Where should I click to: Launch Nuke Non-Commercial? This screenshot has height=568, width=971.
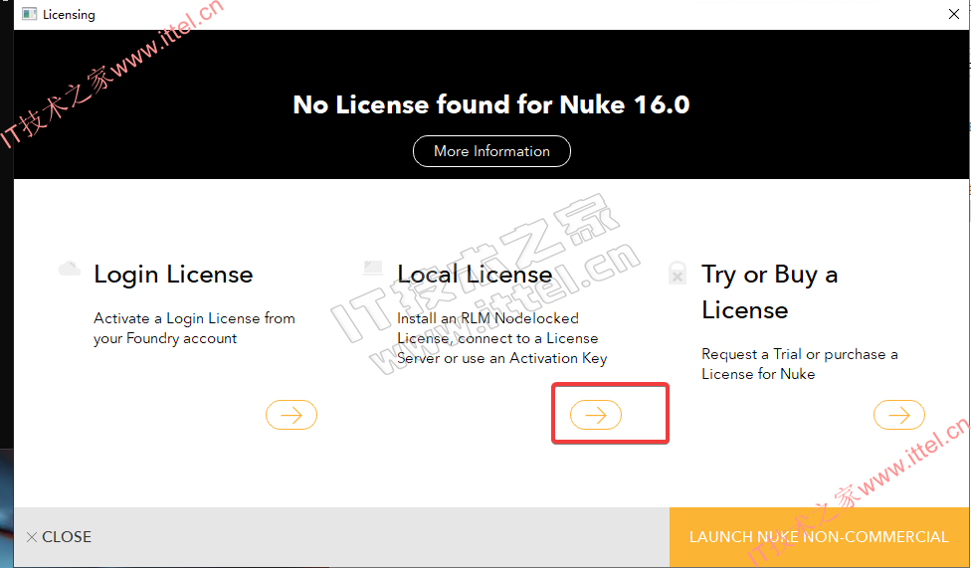click(820, 537)
